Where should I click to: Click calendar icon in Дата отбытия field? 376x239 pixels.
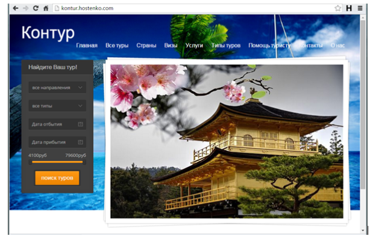pos(80,124)
